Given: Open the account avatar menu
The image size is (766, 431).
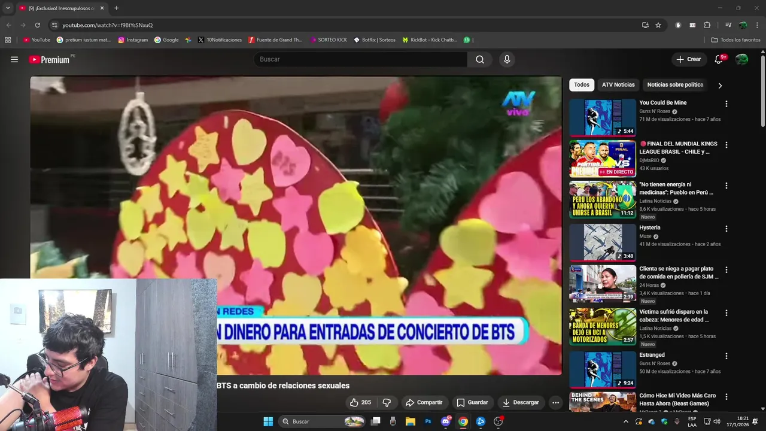Looking at the screenshot, I should coord(741,59).
